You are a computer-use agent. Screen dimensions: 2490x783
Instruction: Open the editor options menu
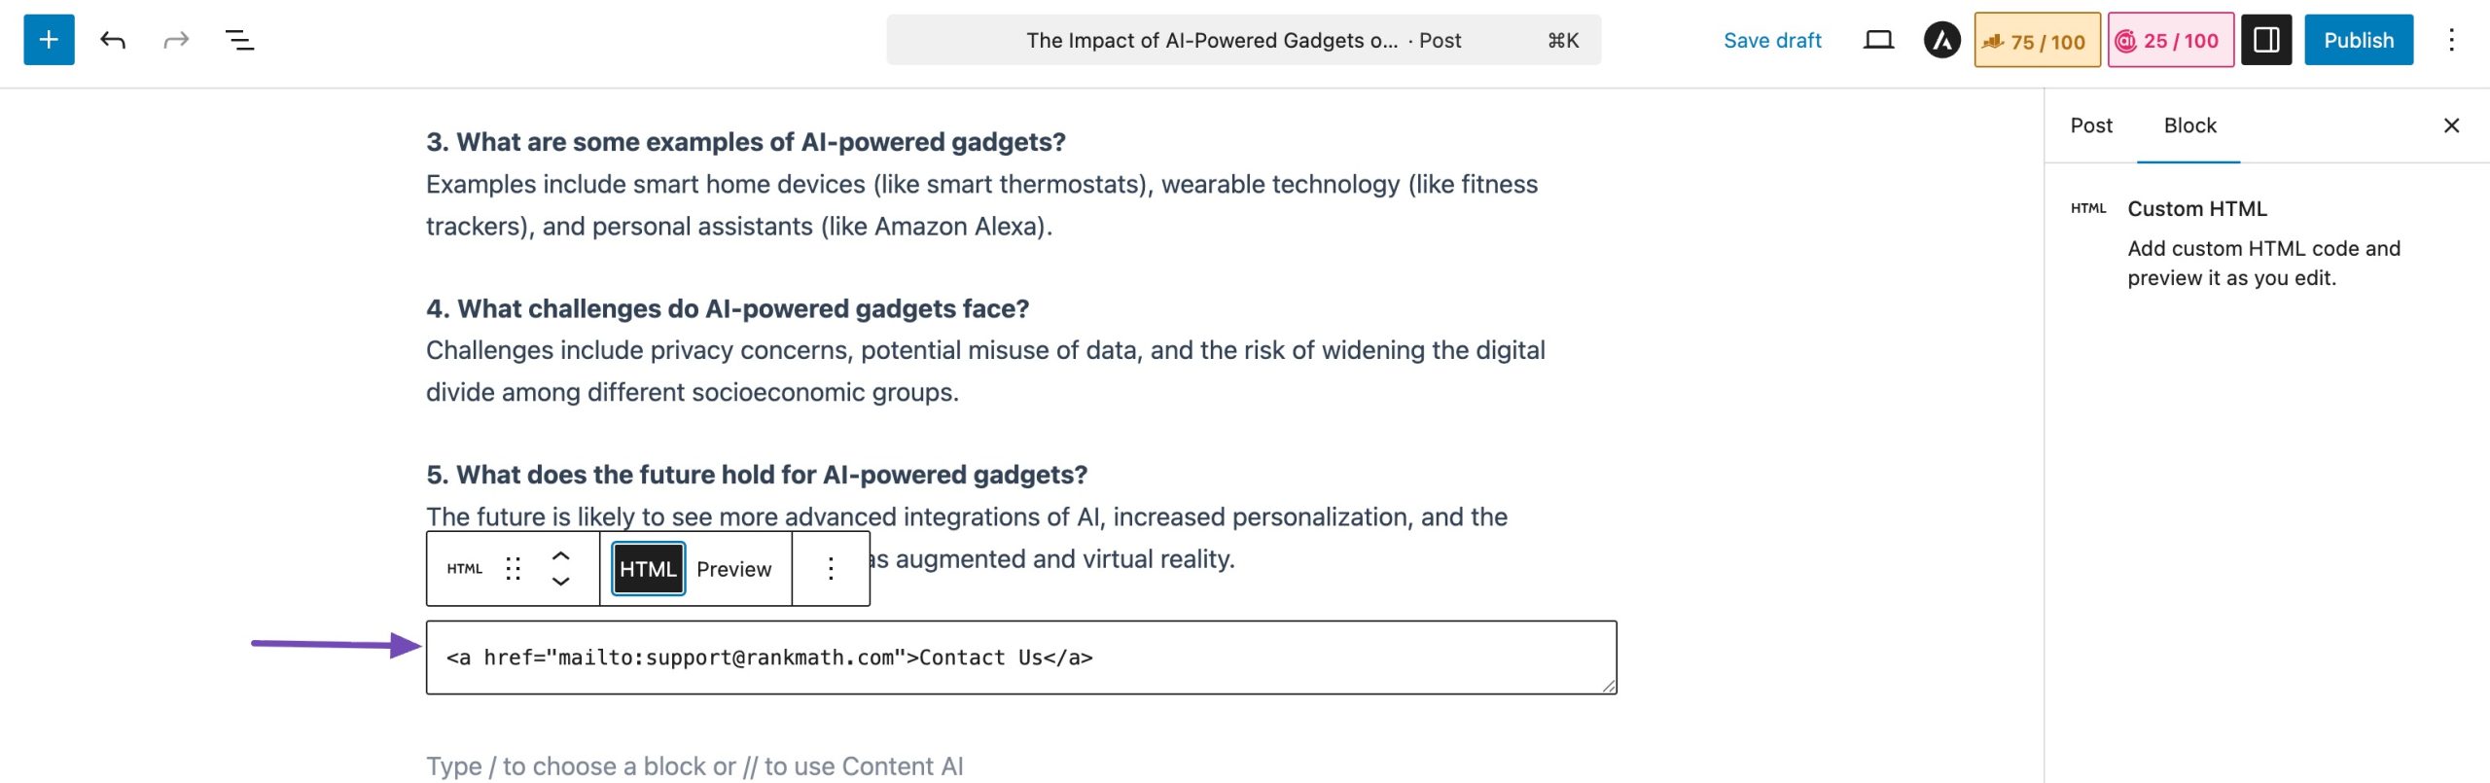click(x=2451, y=40)
